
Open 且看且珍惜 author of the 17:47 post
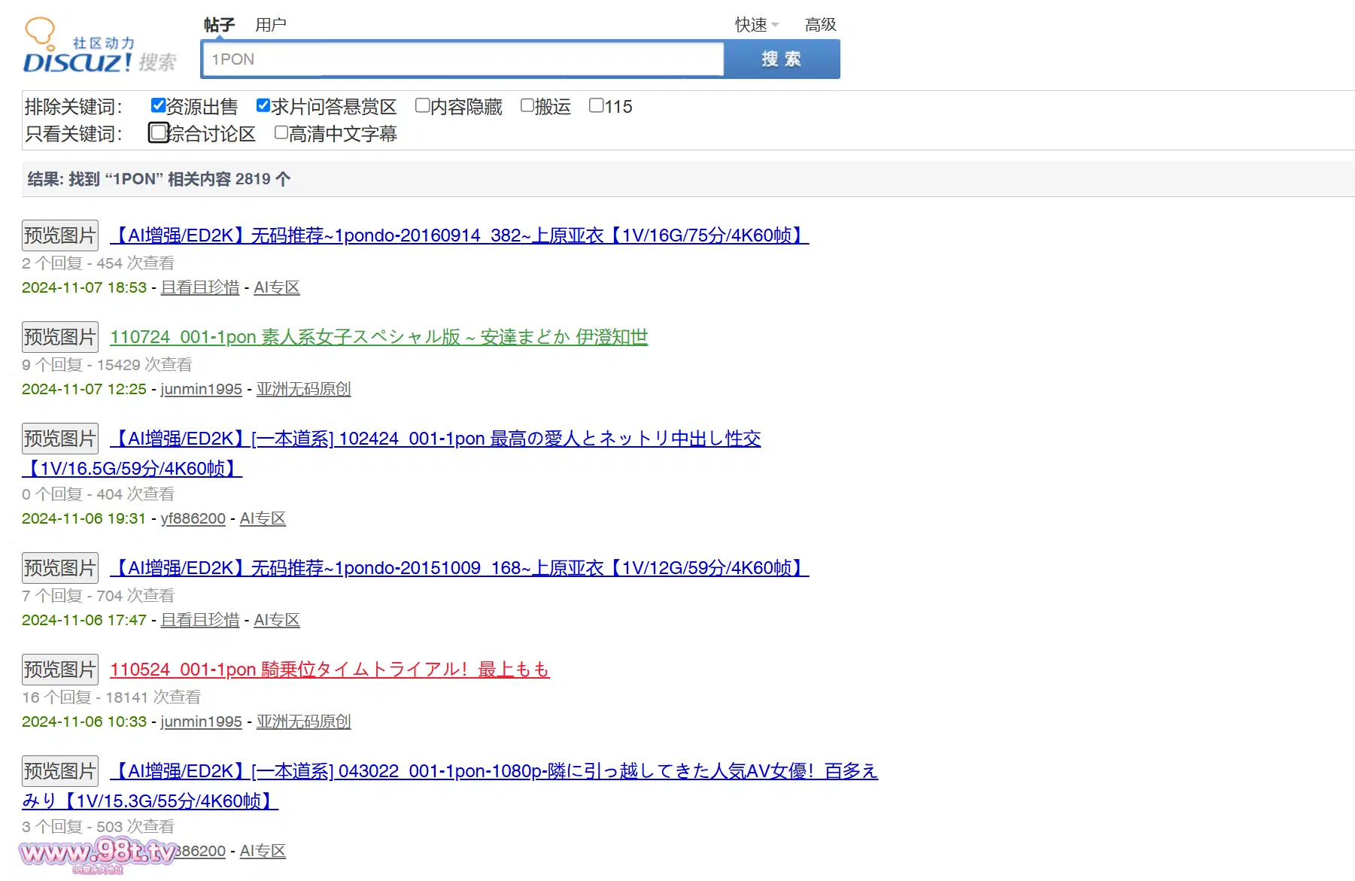pos(200,620)
